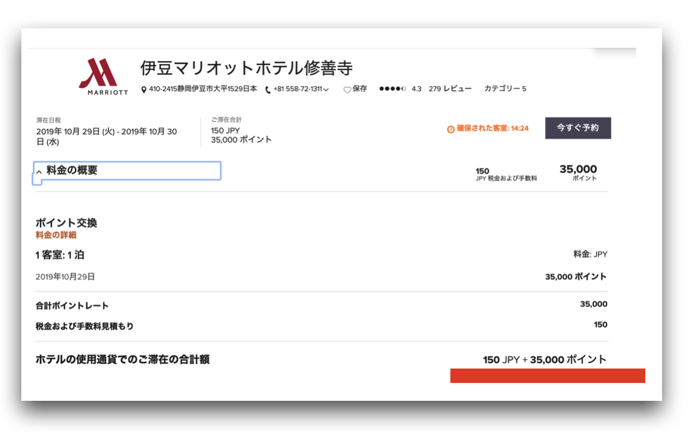Click phone number +81 558-72-1311

[298, 89]
